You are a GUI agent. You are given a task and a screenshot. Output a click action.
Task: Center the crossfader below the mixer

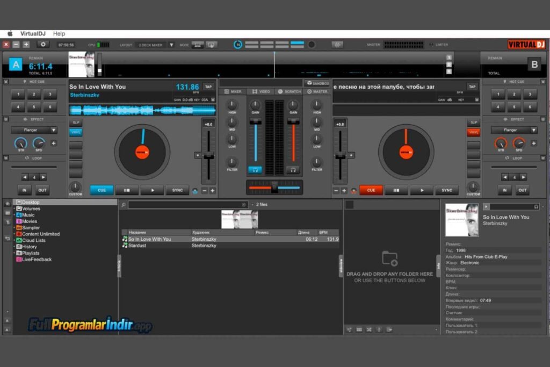point(275,187)
